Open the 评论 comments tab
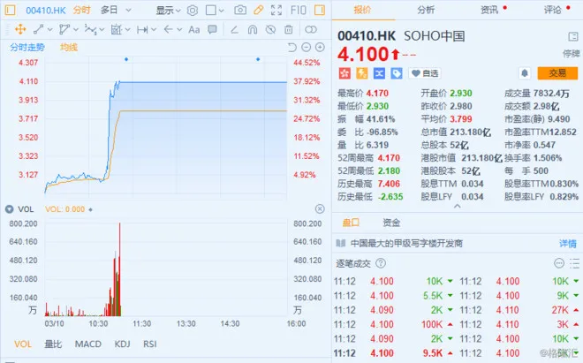 pos(552,10)
